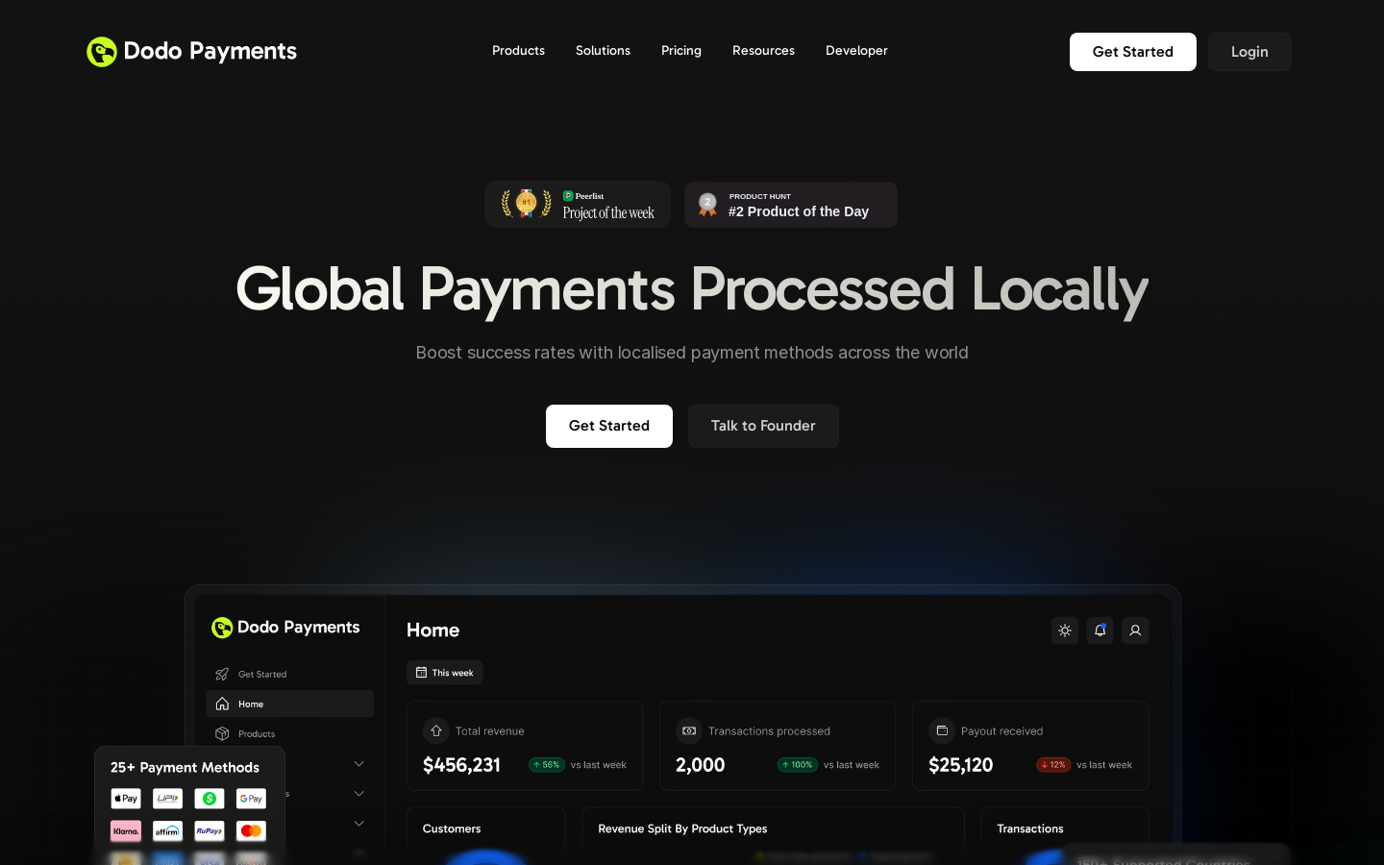Click the header Get Started button
This screenshot has width=1384, height=865.
point(1133,52)
